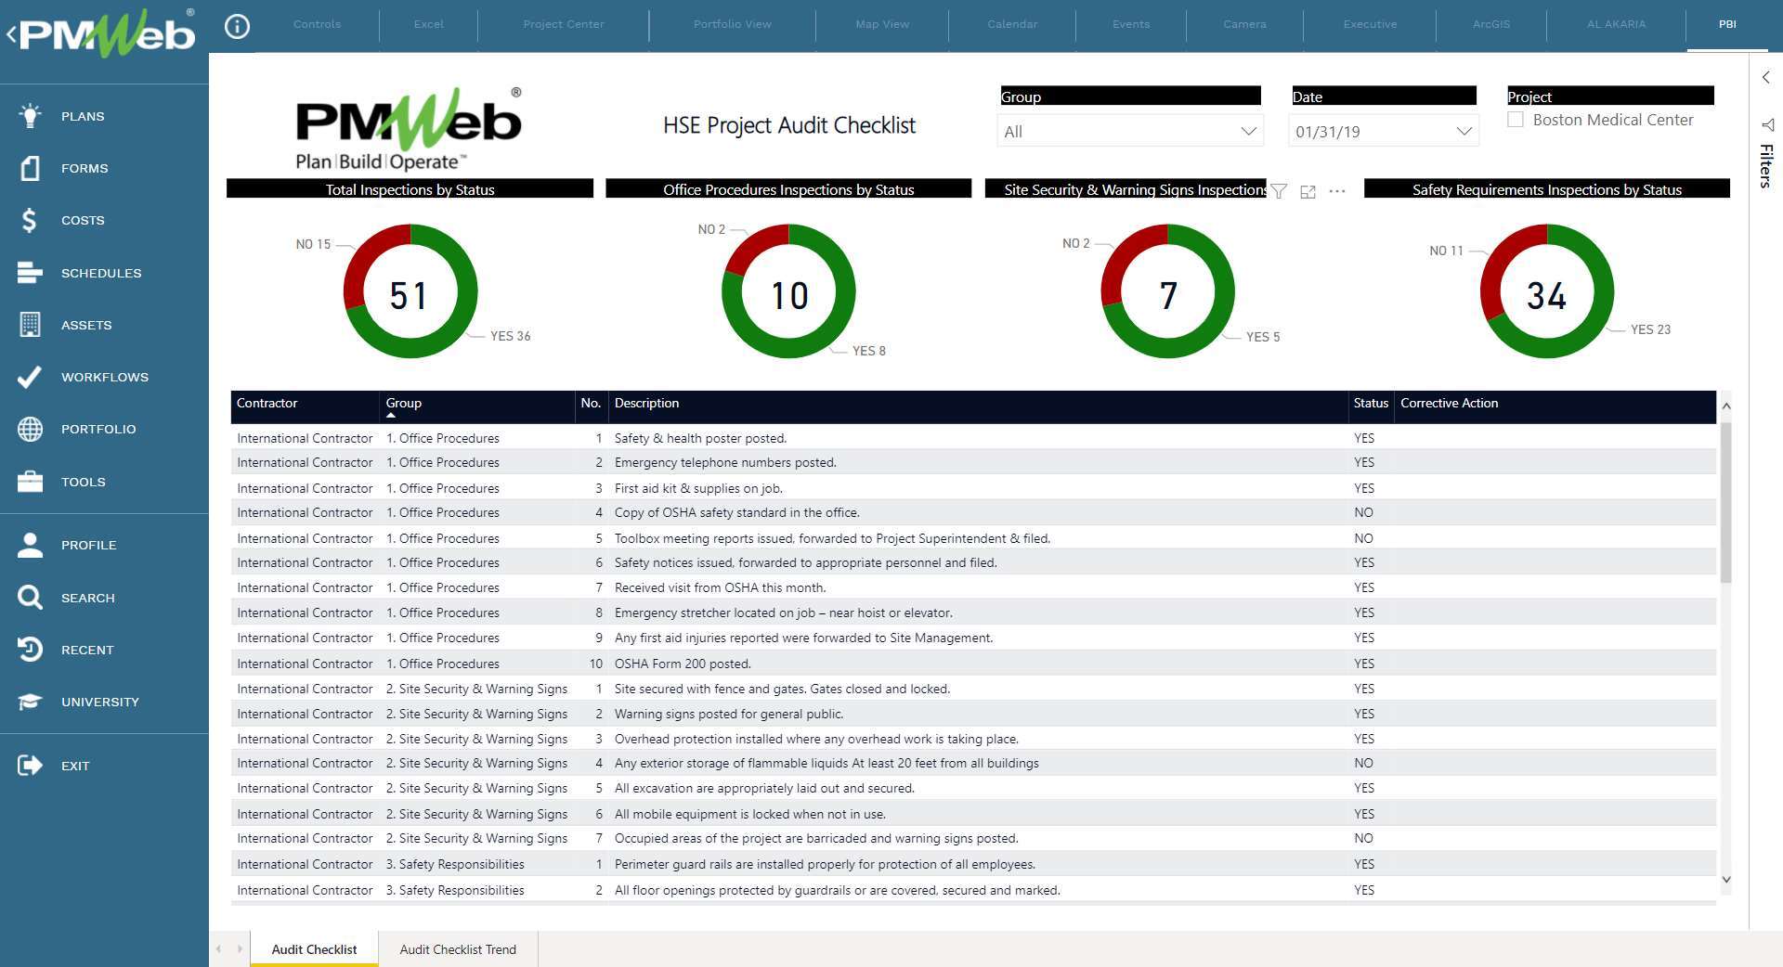The width and height of the screenshot is (1783, 967).
Task: Open the Costs dollar icon
Action: click(x=30, y=220)
